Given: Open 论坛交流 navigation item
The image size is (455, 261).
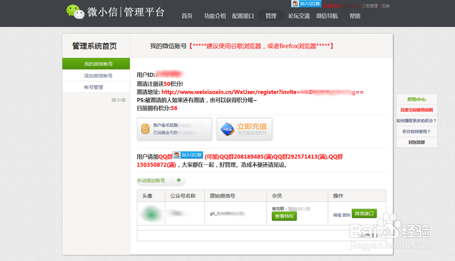Looking at the screenshot, I should pos(299,16).
